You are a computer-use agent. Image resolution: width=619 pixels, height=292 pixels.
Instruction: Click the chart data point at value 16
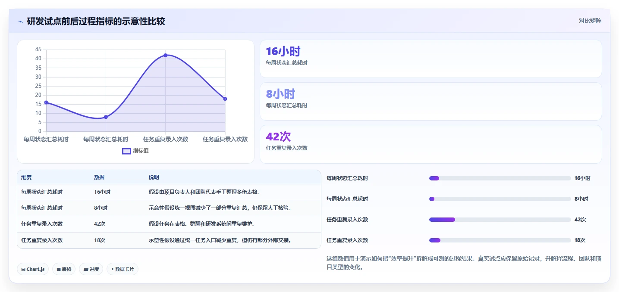tap(46, 103)
